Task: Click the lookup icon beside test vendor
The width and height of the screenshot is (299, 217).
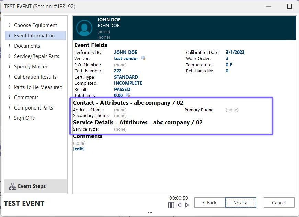Action: click(x=143, y=58)
